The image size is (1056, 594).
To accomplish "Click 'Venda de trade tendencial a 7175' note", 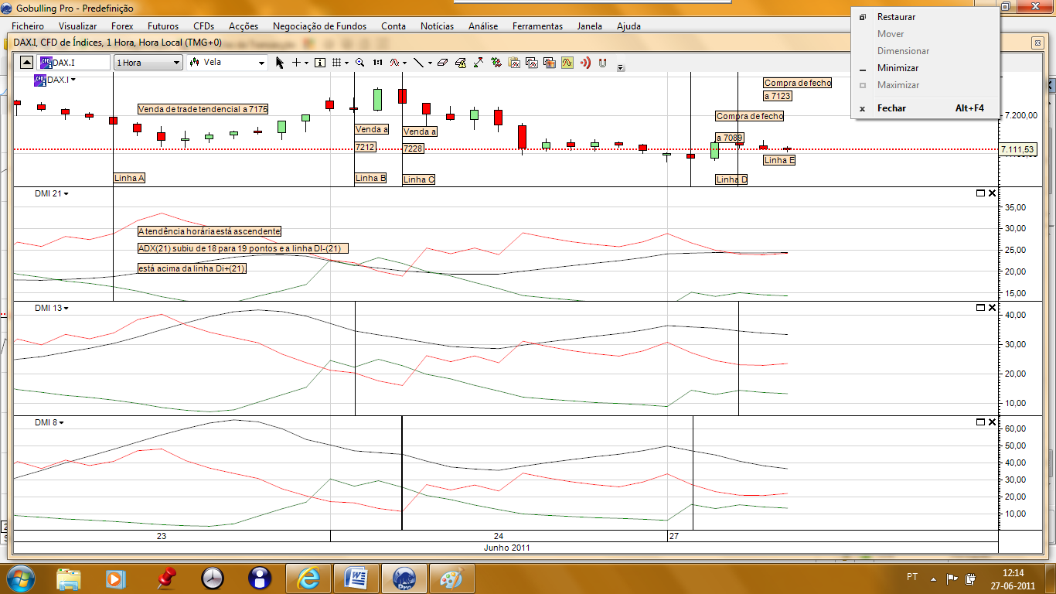I will click(x=203, y=109).
